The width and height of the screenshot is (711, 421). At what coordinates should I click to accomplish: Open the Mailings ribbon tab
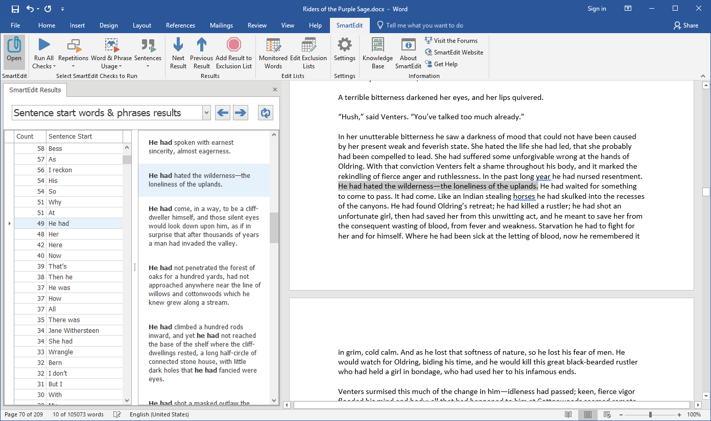pyautogui.click(x=221, y=25)
